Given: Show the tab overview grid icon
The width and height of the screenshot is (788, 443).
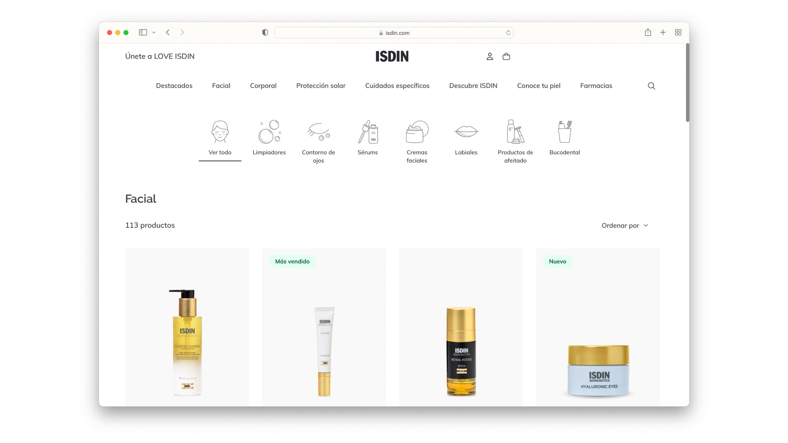Looking at the screenshot, I should [678, 32].
